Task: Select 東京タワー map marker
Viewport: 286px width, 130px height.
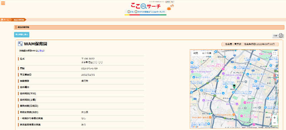Action: 237,104
